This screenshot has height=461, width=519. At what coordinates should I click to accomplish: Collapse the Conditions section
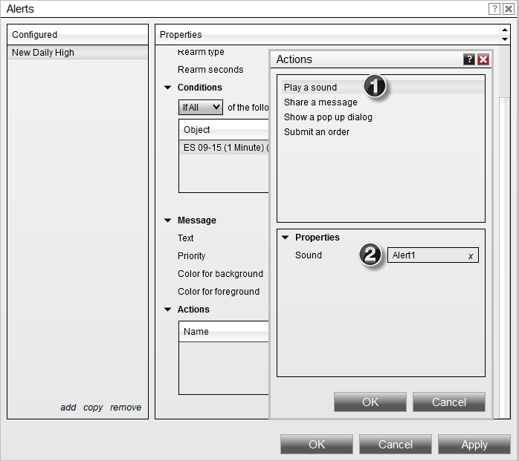pos(168,88)
